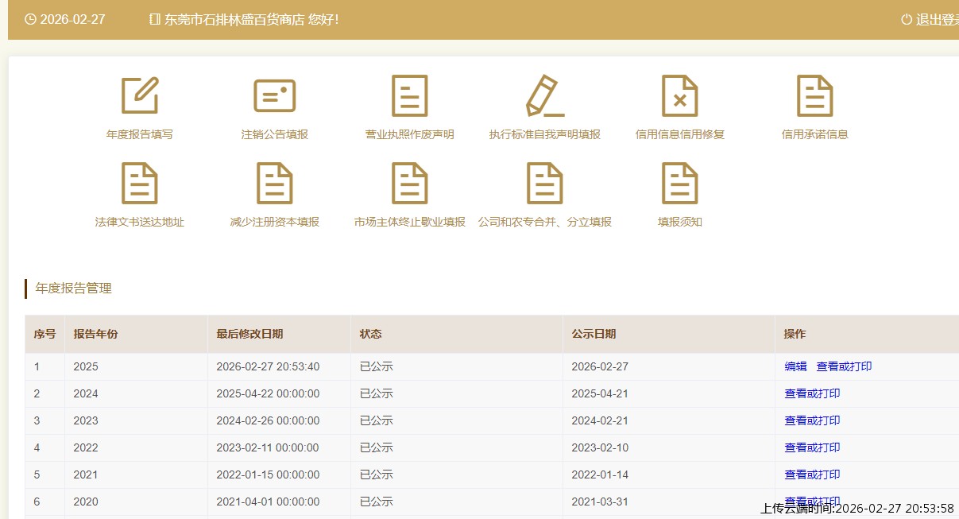Click 查看或打印 for the 2021 report

[x=812, y=474]
